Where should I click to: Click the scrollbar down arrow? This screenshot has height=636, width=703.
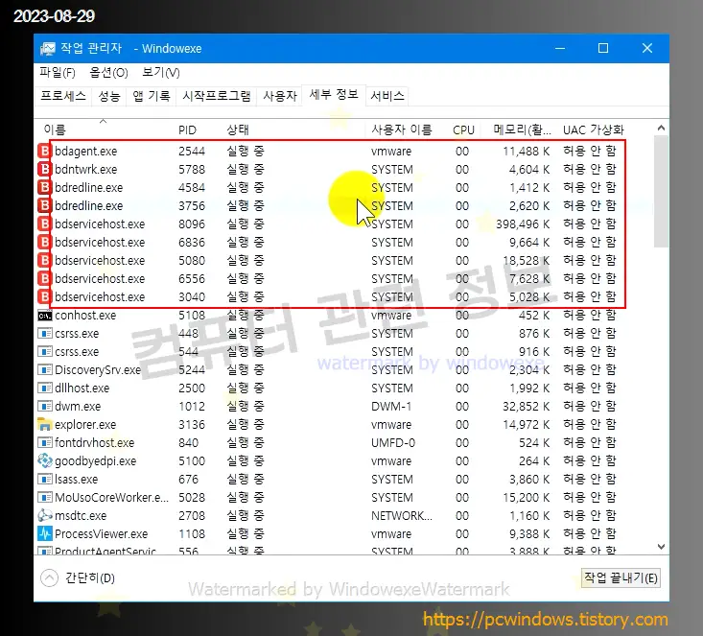[x=661, y=546]
